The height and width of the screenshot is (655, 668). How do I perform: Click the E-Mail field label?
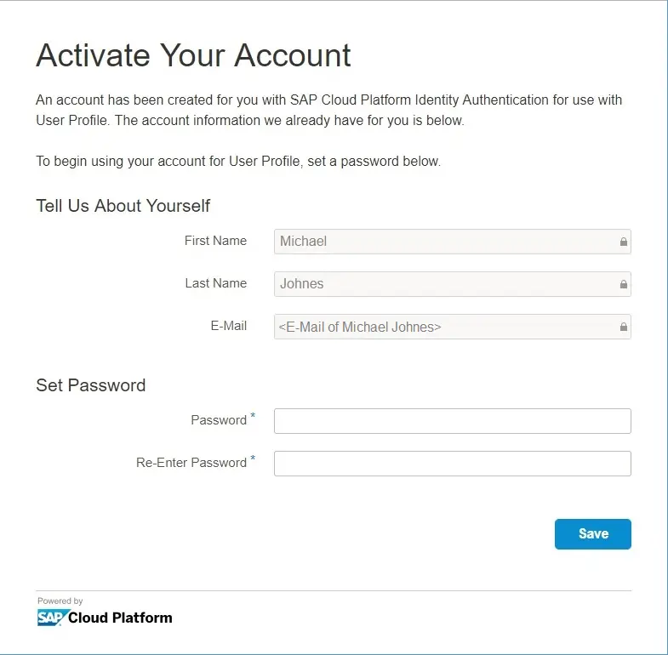tap(229, 326)
